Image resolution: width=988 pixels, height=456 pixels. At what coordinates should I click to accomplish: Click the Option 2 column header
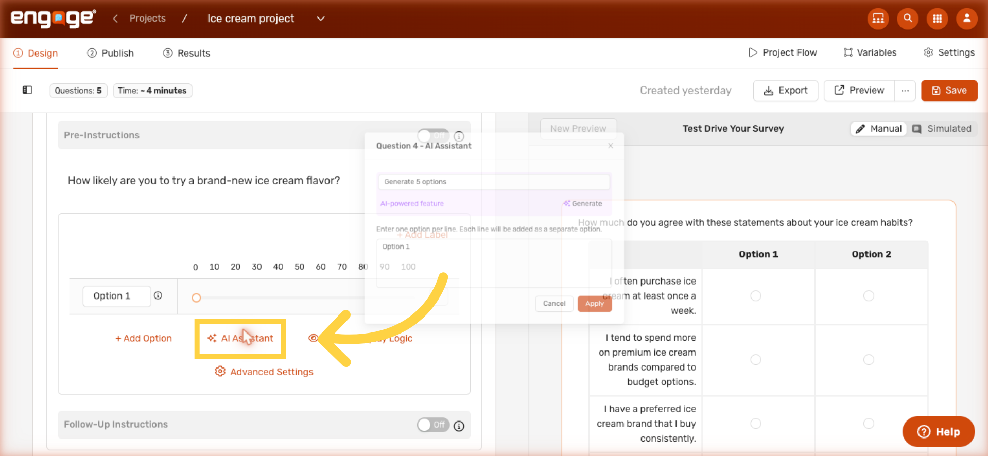871,254
